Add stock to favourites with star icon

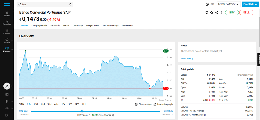211,13
